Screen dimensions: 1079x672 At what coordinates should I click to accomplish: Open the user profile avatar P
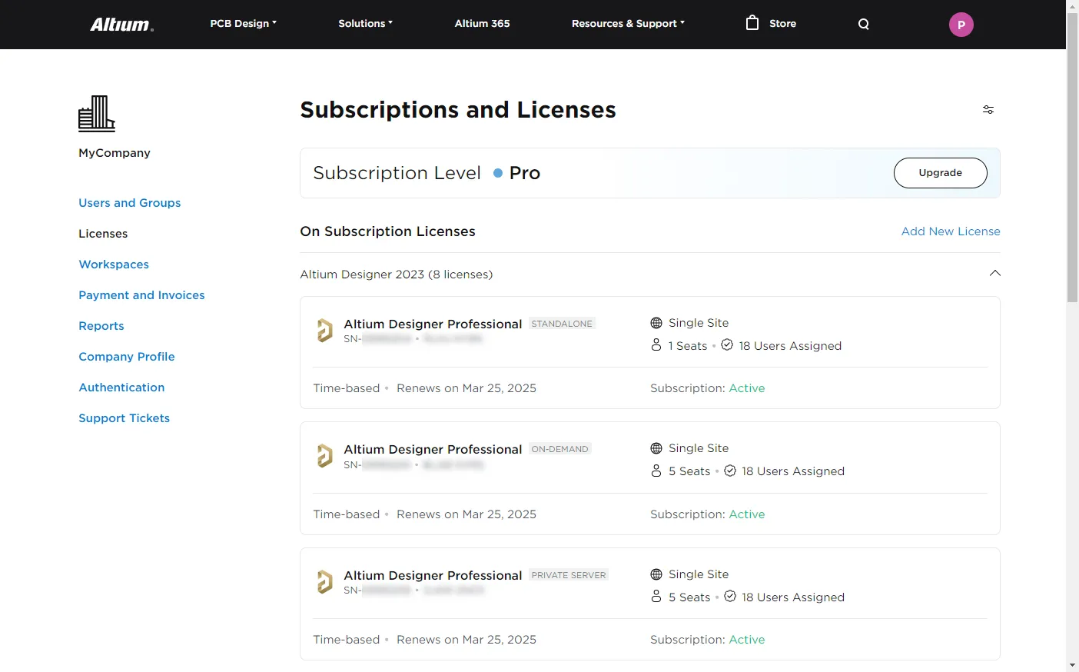(x=961, y=25)
